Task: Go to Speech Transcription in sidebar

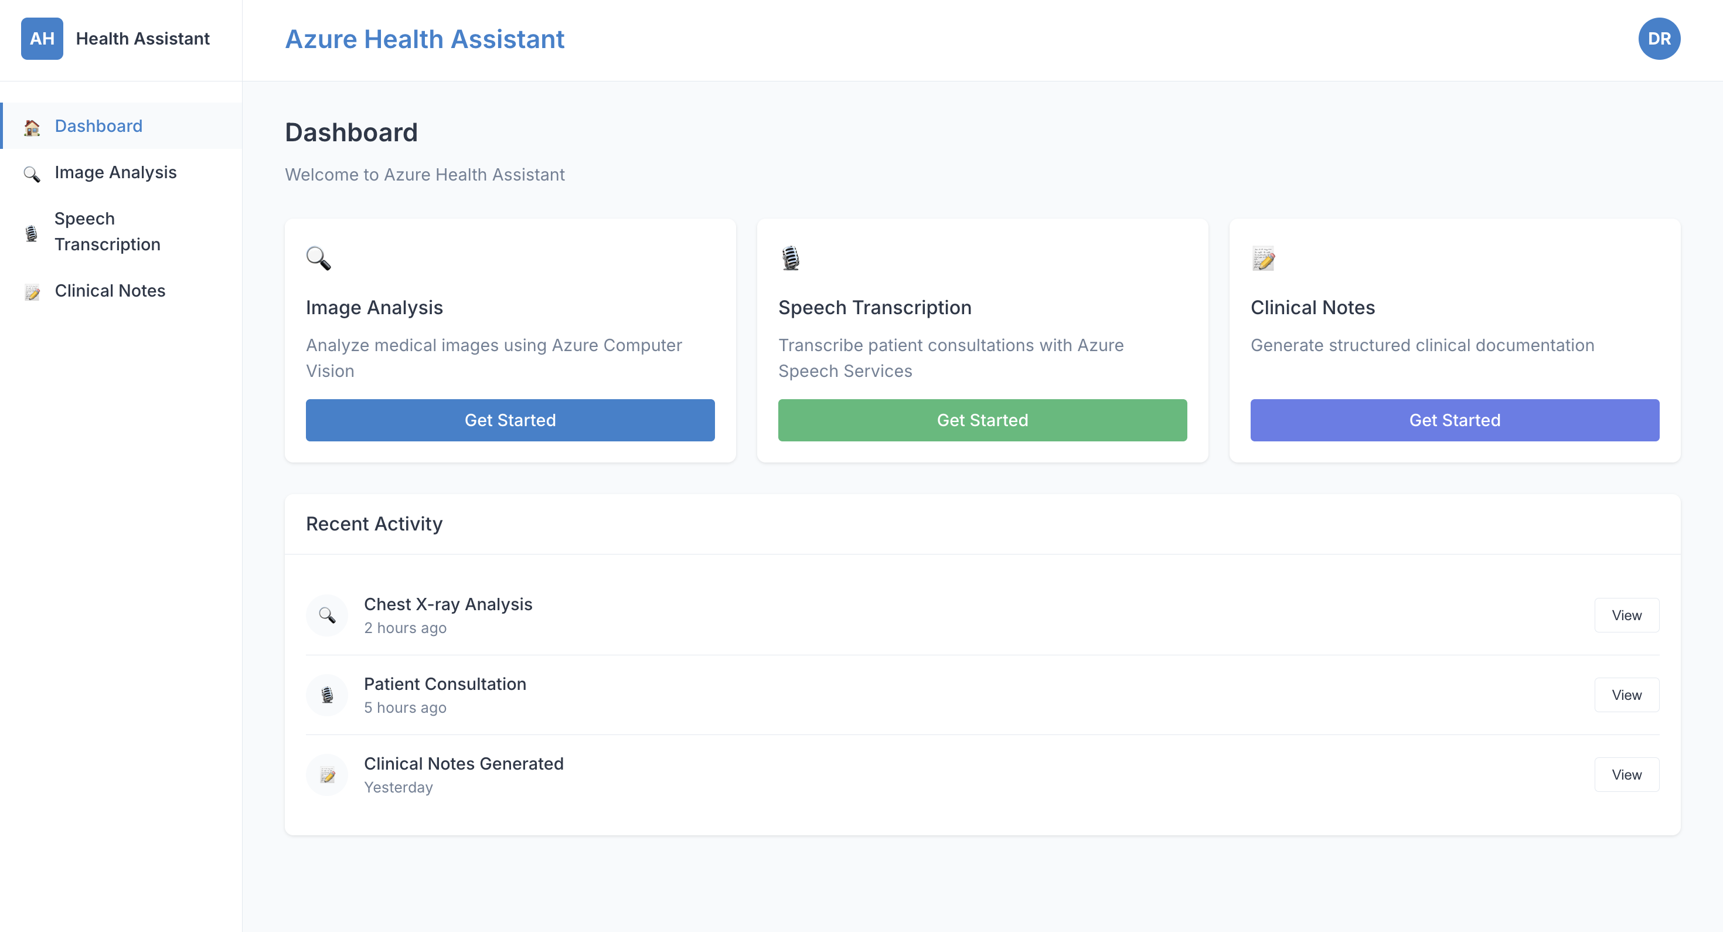Action: 107,232
